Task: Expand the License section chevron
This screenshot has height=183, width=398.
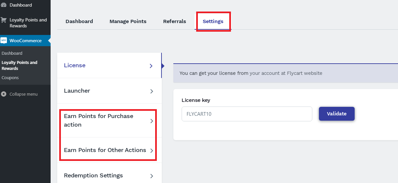Action: tap(151, 66)
